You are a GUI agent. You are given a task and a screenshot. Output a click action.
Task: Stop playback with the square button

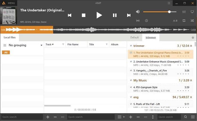click(x=84, y=15)
